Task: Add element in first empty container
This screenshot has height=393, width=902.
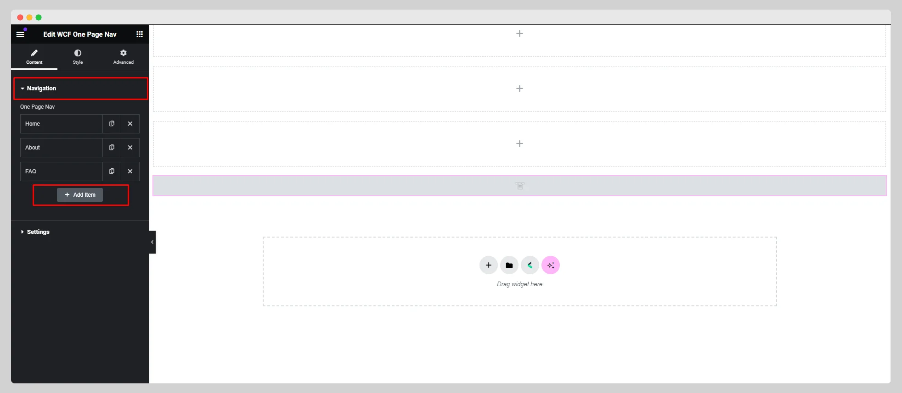Action: [x=519, y=33]
